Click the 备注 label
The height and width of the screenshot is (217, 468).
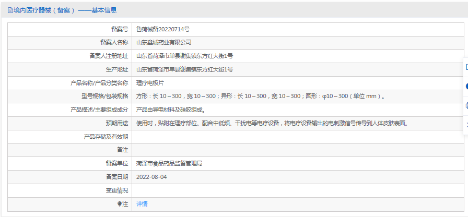(122, 150)
